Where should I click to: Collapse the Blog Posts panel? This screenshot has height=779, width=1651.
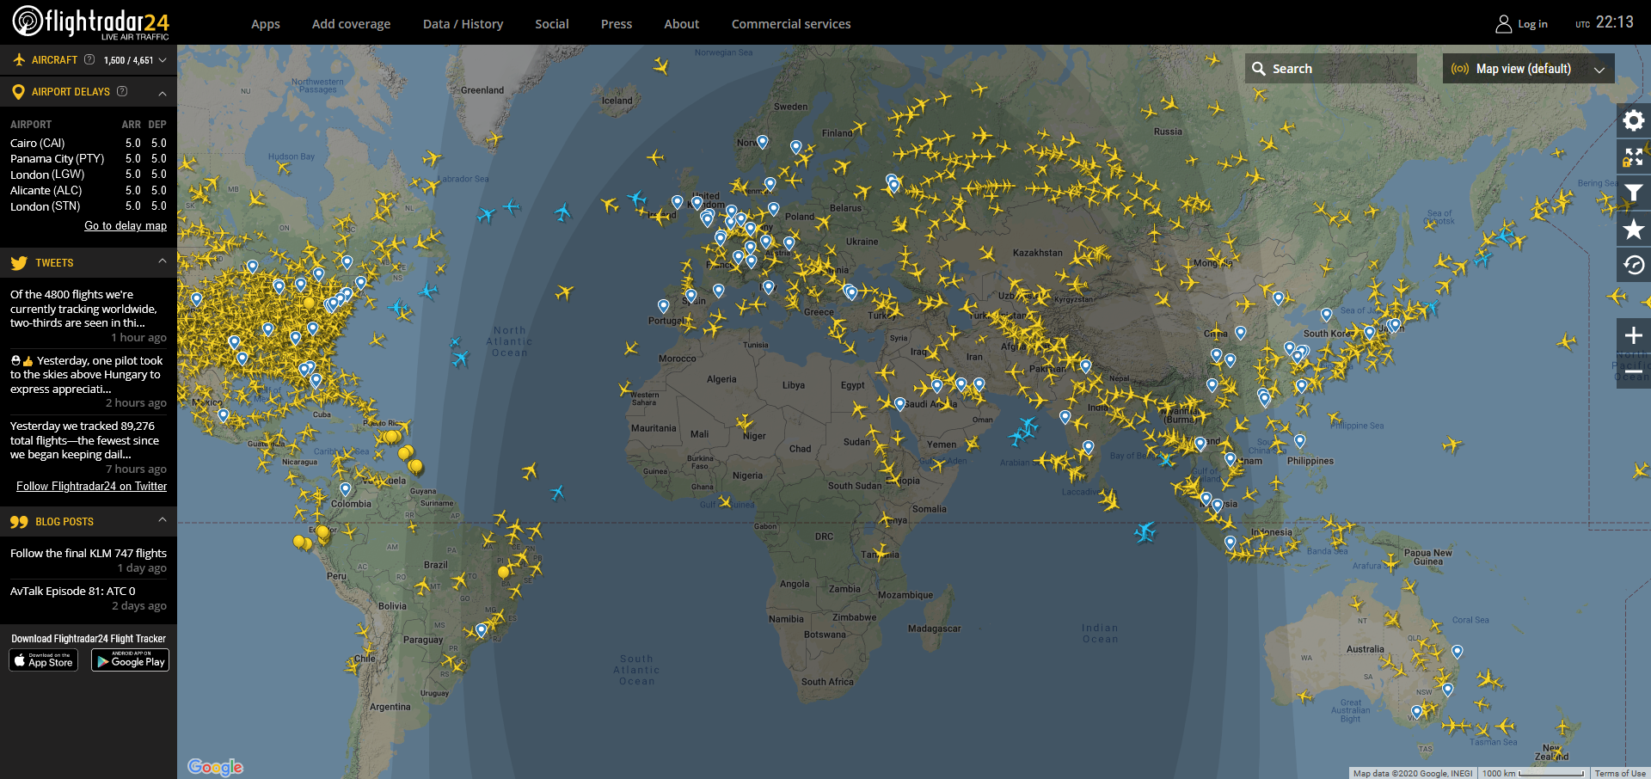click(x=162, y=520)
